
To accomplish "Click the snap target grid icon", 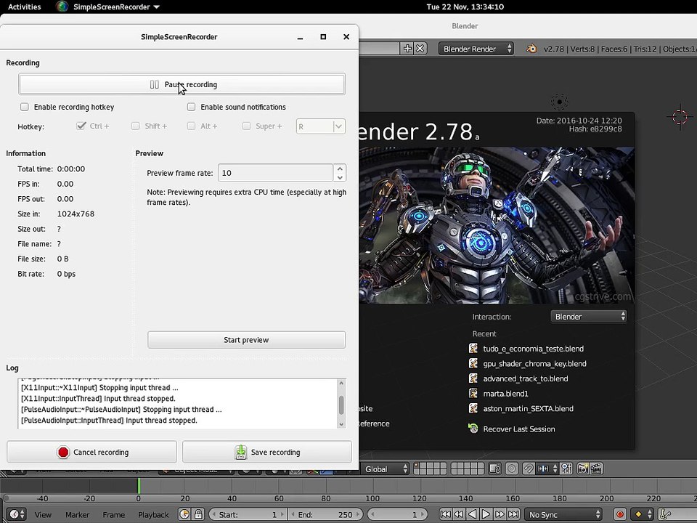I will click(566, 469).
